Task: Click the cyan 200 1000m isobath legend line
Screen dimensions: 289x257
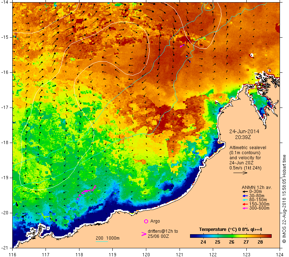Action: pos(102,241)
